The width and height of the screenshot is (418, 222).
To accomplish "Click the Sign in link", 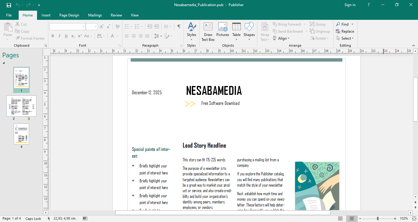I will tap(350, 5).
